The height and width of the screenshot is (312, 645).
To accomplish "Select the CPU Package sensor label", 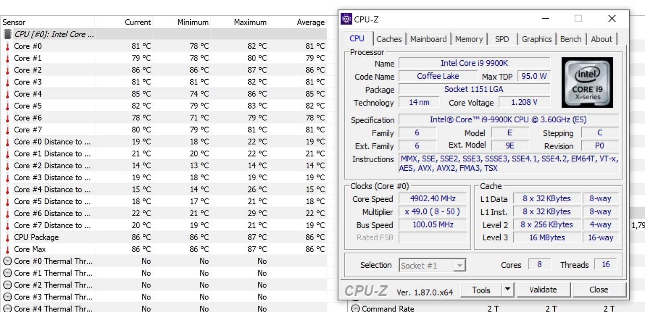I will click(36, 238).
